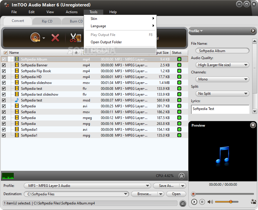This screenshot has height=210, width=258.
Task: Uncheck the Softpedia Banner checkbox
Action: point(4,65)
